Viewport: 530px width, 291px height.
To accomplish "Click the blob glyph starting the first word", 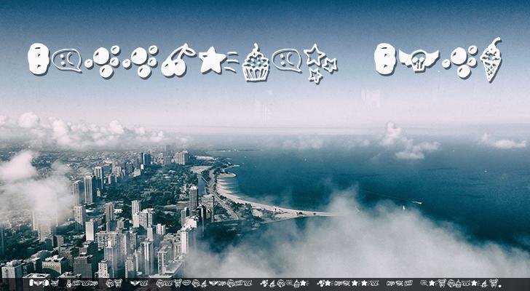I will (38, 59).
